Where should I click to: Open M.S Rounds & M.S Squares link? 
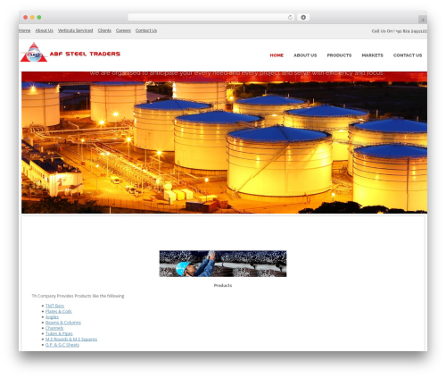point(71,340)
